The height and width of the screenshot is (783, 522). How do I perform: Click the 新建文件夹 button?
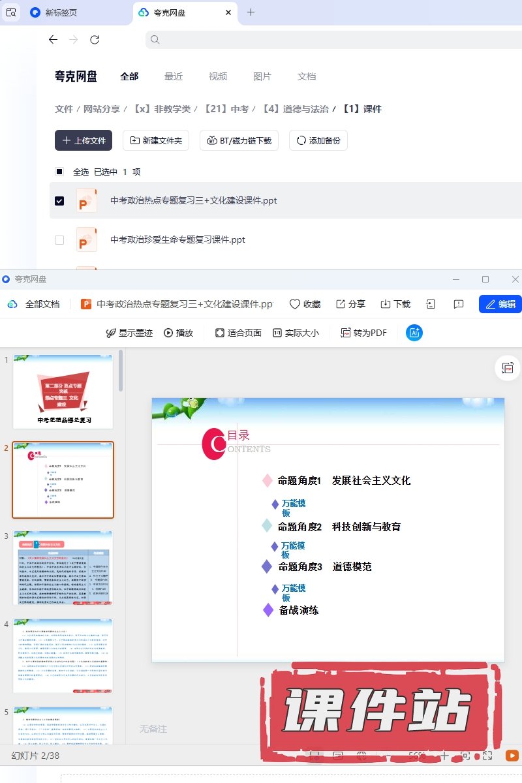157,140
